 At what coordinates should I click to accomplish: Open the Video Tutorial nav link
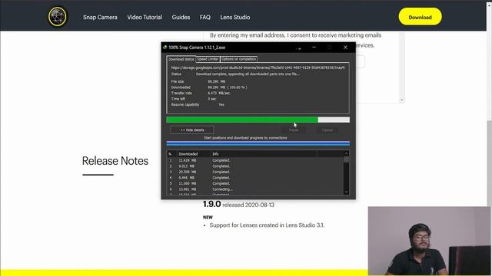point(145,17)
